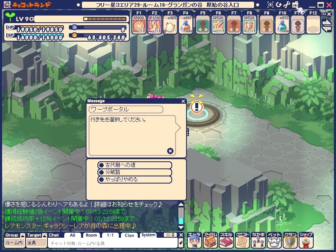Open the ルーム内 group selector
This screenshot has width=336, height=252.
pyautogui.click(x=14, y=243)
